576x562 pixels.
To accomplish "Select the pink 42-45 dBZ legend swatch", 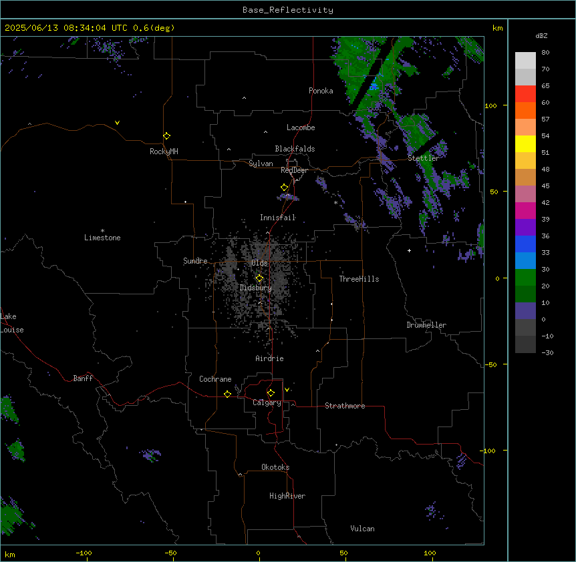I will pos(525,194).
